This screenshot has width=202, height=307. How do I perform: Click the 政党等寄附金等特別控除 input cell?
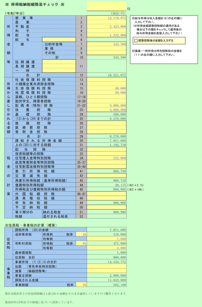point(107,162)
